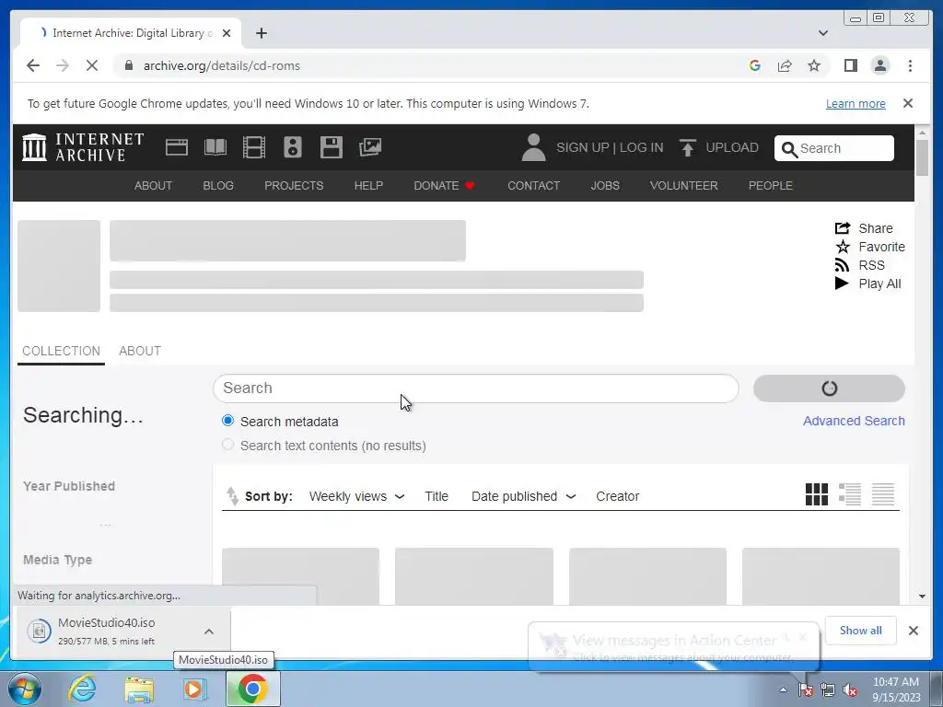Image resolution: width=943 pixels, height=707 pixels.
Task: Open the CONTACT menu item
Action: point(533,186)
